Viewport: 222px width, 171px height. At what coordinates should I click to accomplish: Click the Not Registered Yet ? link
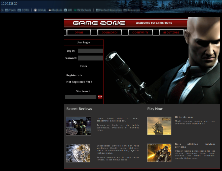79,82
